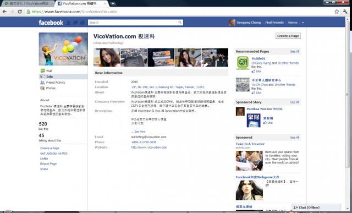Open notifications globe icon
The height and width of the screenshot is (213, 352).
[x=82, y=23]
